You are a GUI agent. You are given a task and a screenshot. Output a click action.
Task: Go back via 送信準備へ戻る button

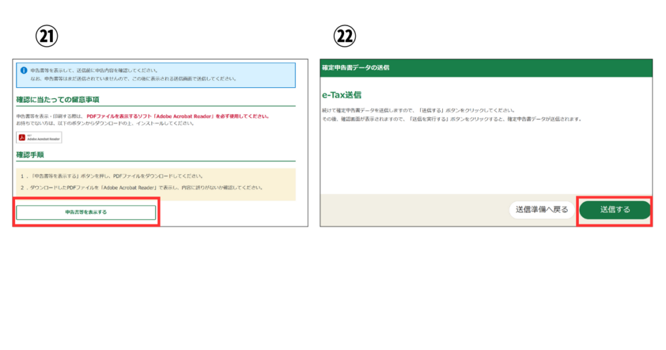tap(542, 210)
